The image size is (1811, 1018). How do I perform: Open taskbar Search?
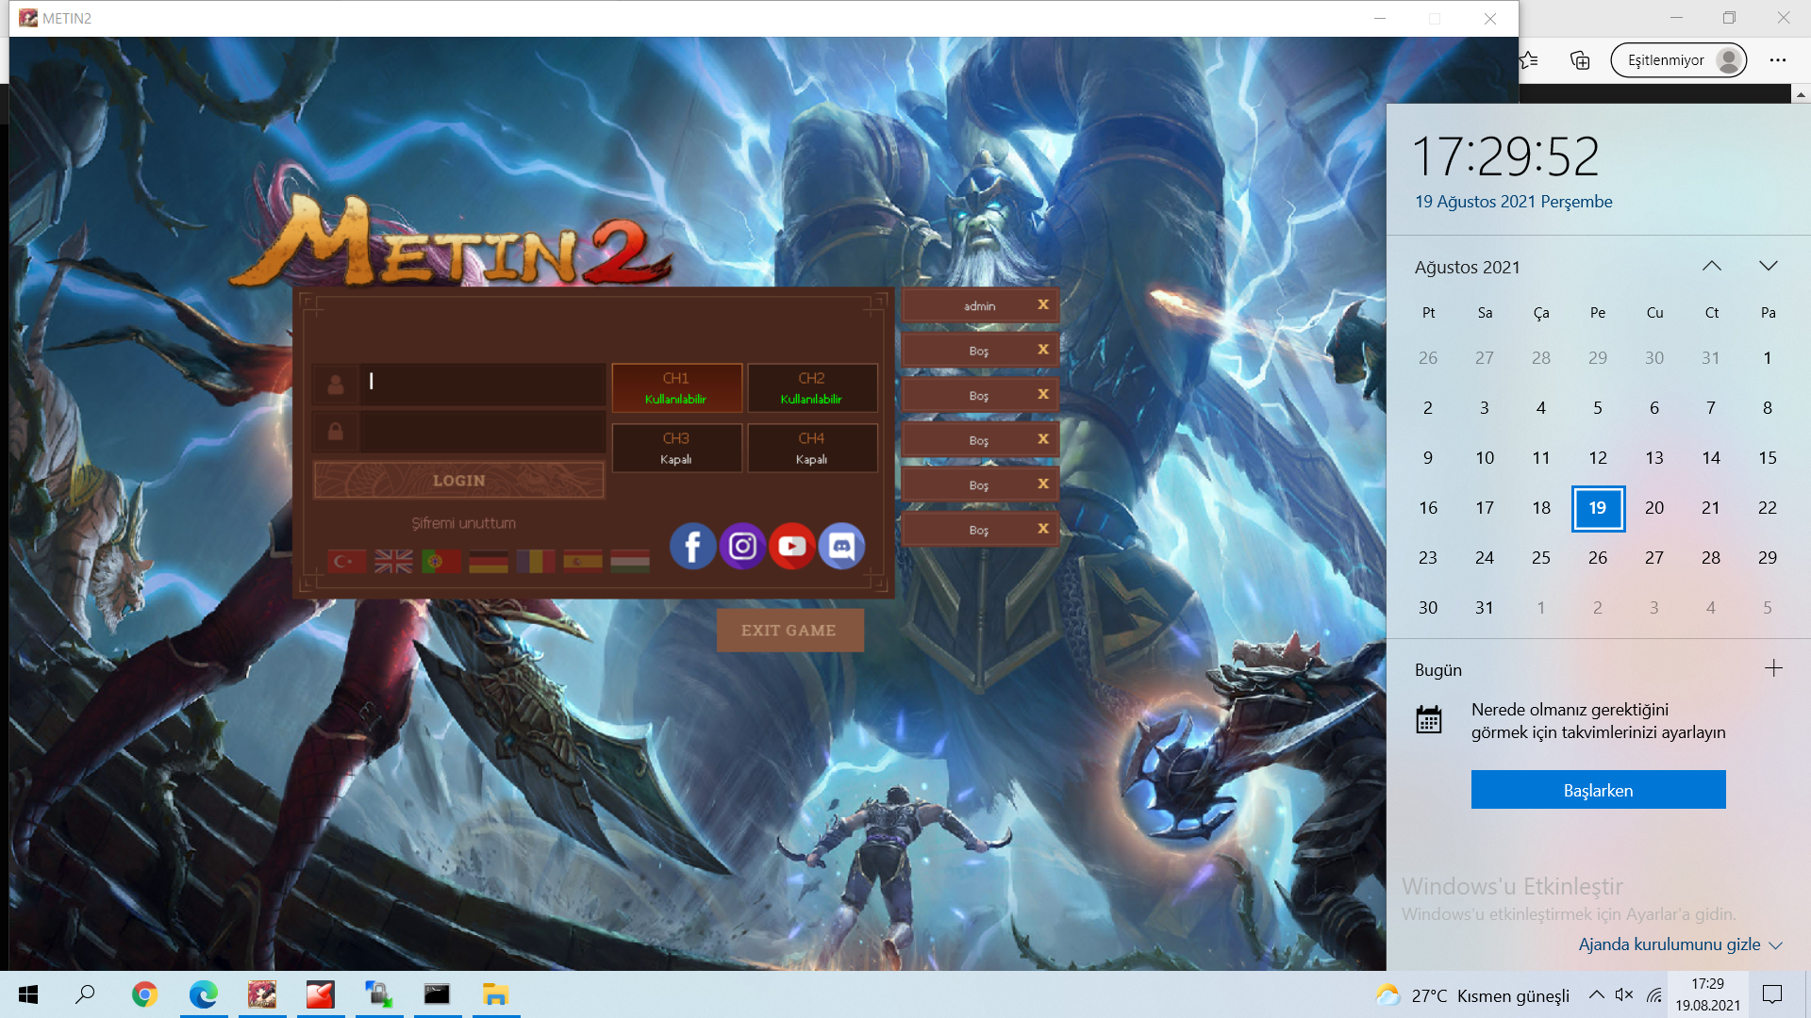point(86,994)
